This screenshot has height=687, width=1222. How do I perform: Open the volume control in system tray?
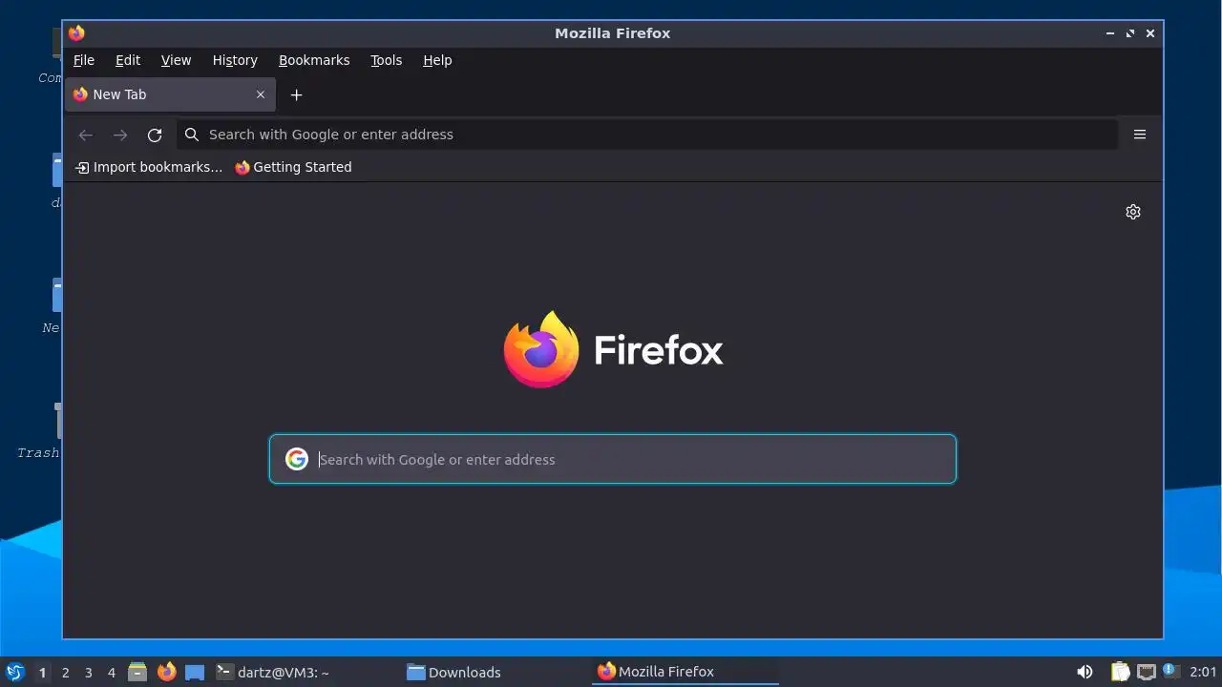tap(1085, 672)
